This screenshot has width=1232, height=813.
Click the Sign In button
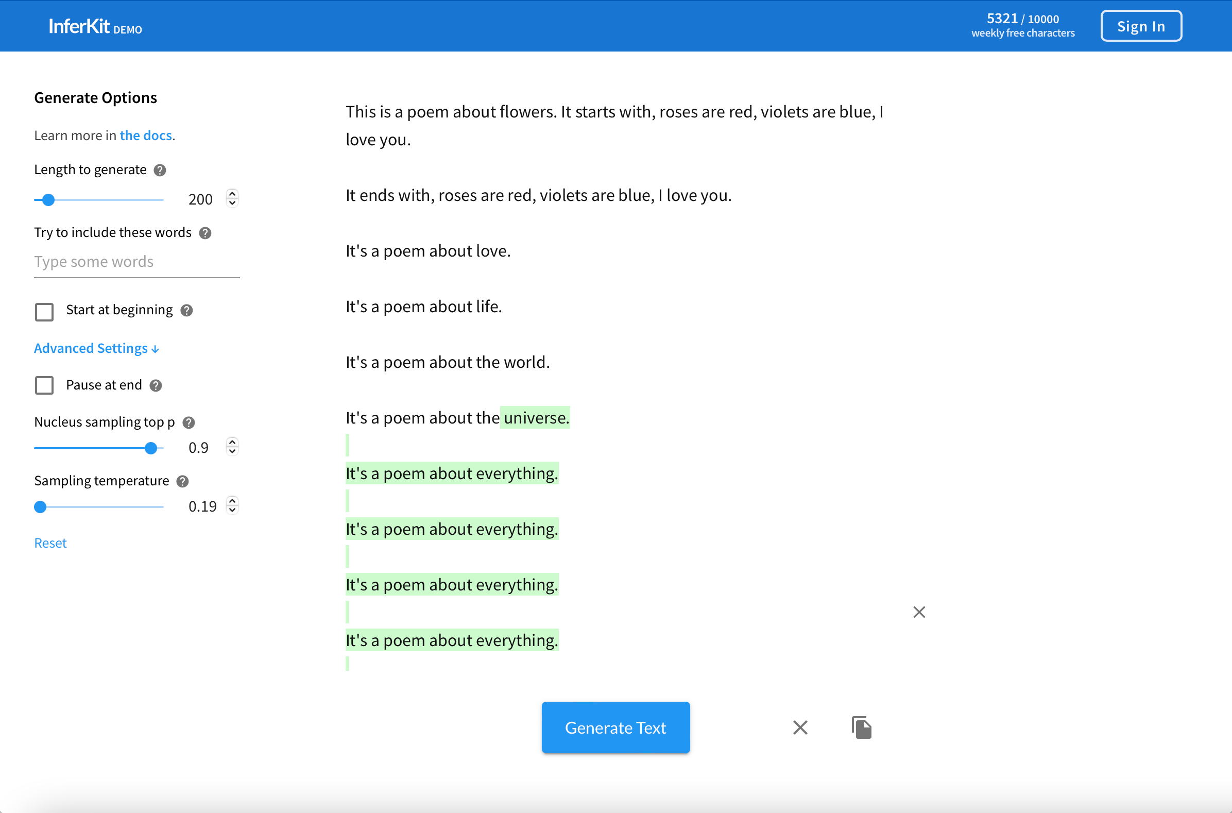pyautogui.click(x=1141, y=26)
